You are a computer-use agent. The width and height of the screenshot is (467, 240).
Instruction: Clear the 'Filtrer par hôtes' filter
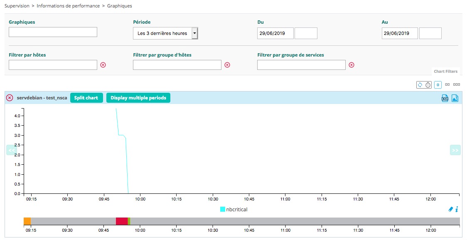pyautogui.click(x=103, y=65)
